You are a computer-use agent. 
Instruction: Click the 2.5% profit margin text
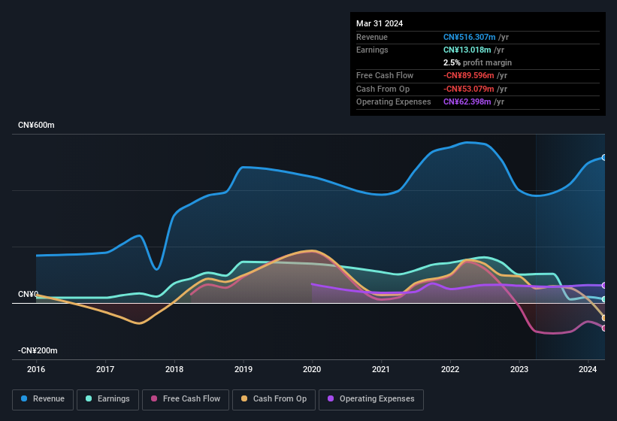[x=477, y=62]
